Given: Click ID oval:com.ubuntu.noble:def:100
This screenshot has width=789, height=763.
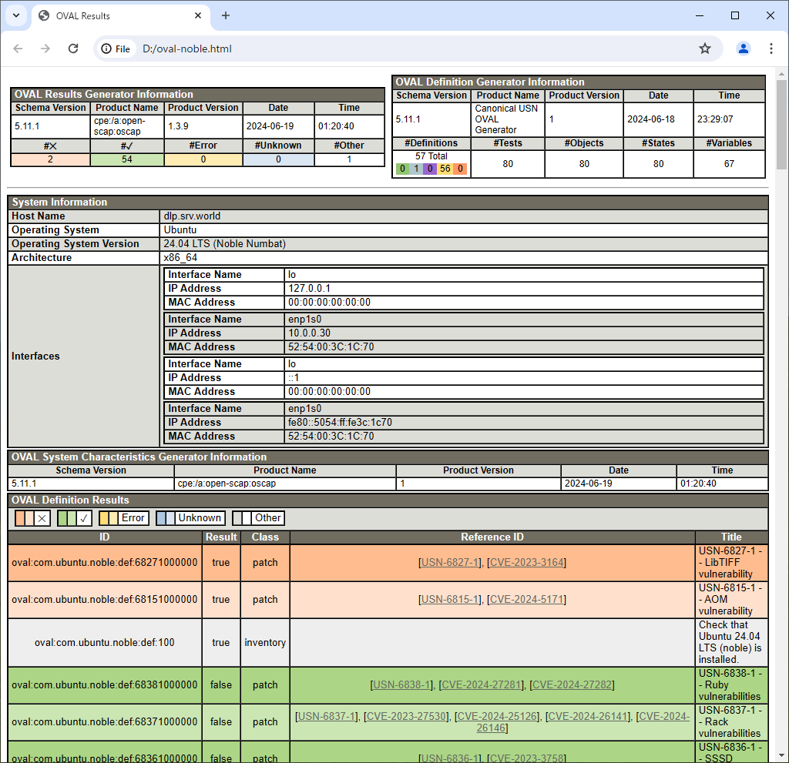Looking at the screenshot, I should click(105, 643).
